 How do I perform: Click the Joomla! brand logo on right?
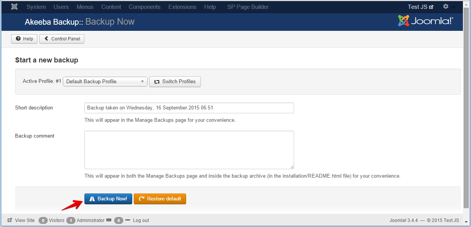pyautogui.click(x=426, y=21)
